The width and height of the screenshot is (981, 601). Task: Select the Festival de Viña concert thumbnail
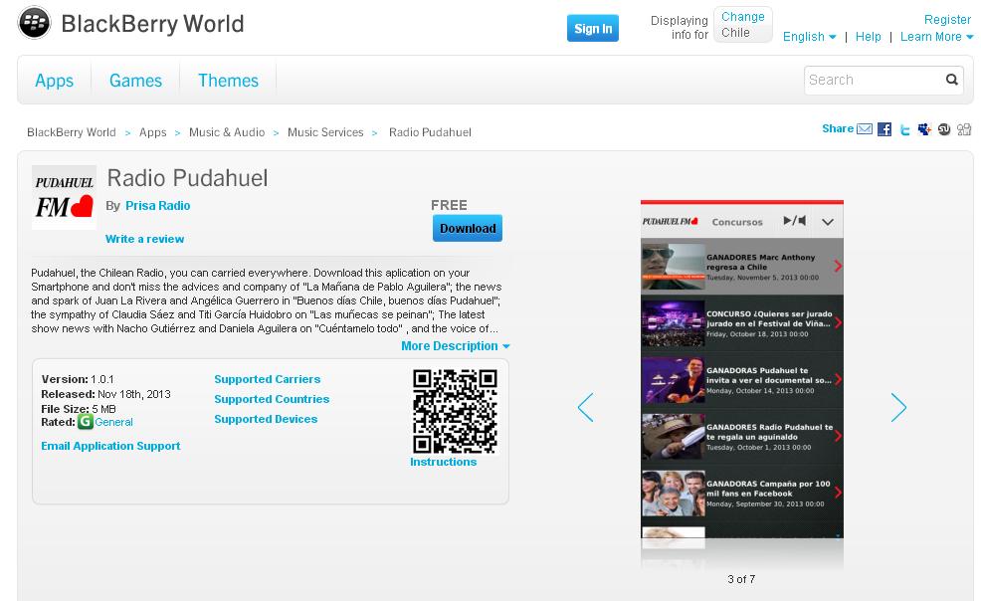[x=674, y=323]
